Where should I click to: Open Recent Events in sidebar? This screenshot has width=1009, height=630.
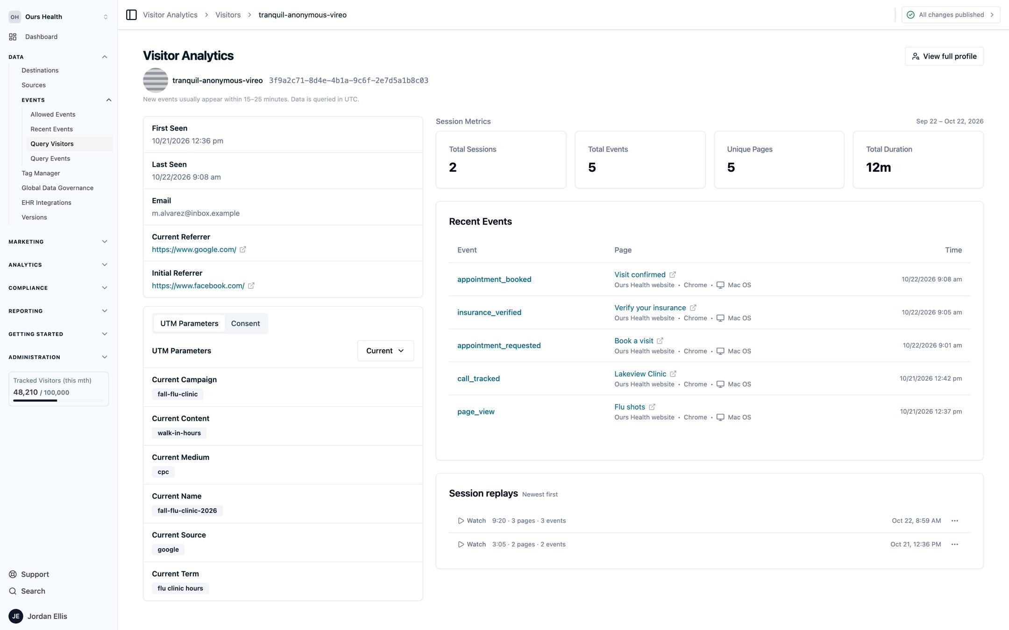[51, 129]
